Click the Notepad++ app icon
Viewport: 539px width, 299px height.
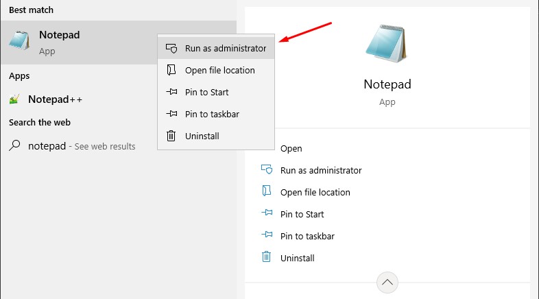click(14, 99)
